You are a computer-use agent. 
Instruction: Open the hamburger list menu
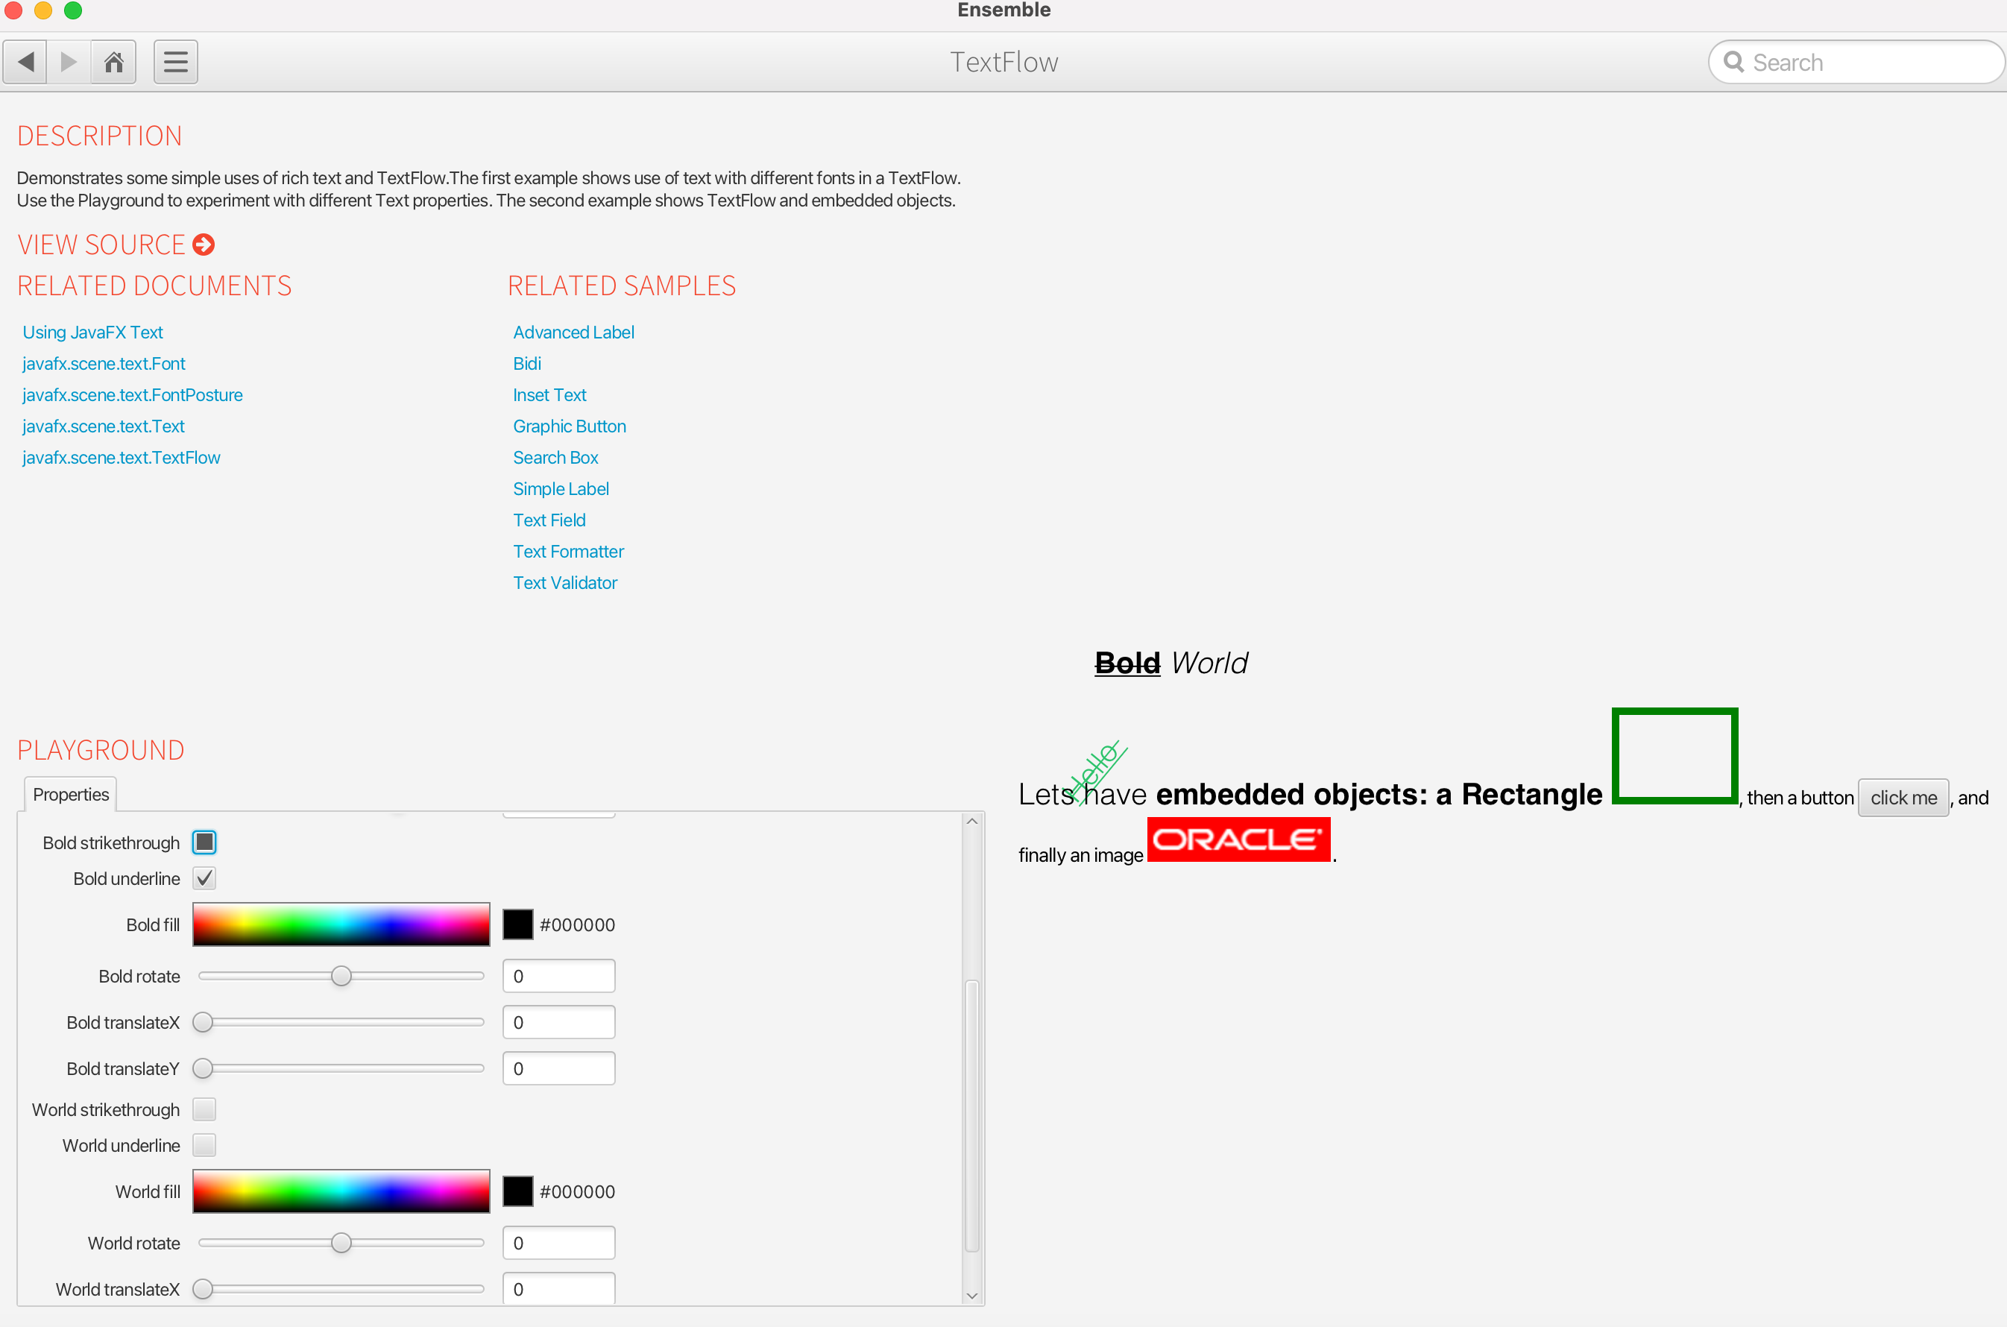point(175,62)
